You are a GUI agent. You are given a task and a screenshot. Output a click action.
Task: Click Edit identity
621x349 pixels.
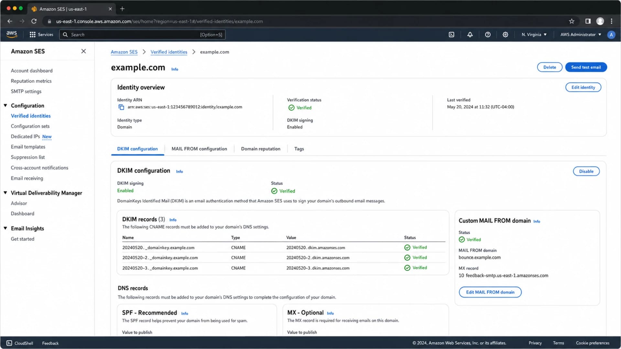point(583,87)
